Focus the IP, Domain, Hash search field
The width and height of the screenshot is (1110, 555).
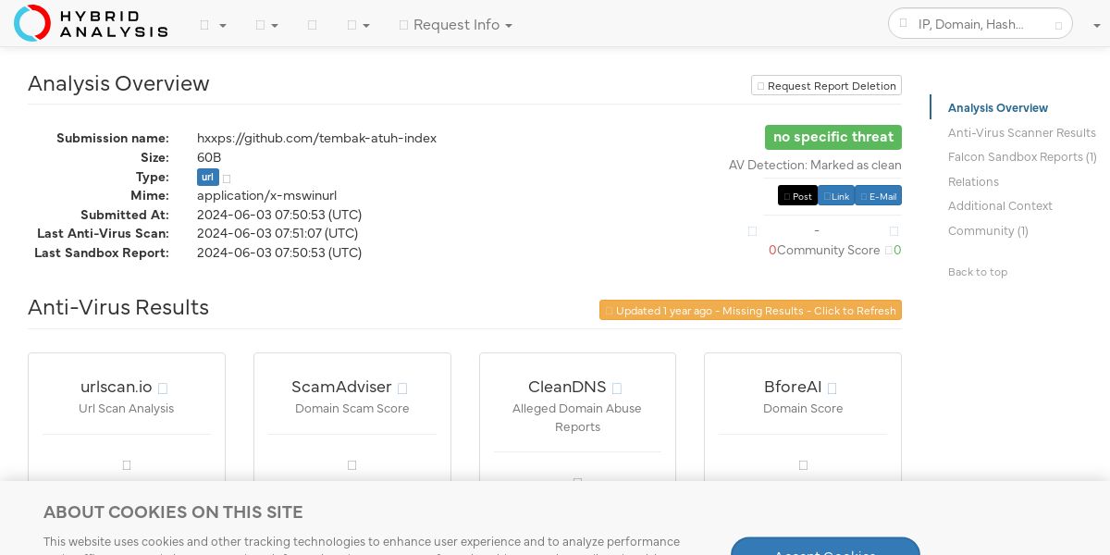pos(982,24)
